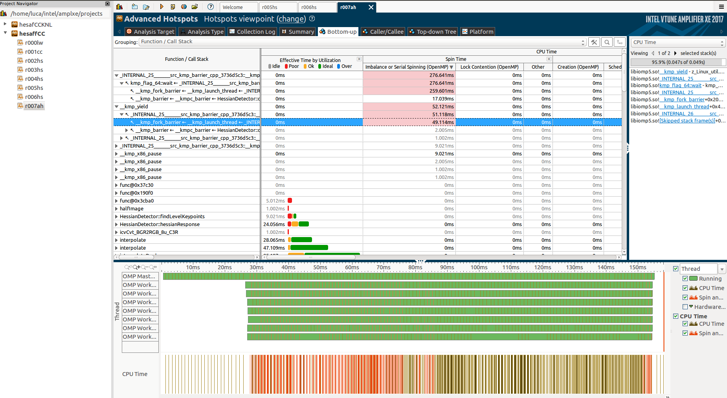
Task: Reset the timeline zoom to full width
Action: 153,267
